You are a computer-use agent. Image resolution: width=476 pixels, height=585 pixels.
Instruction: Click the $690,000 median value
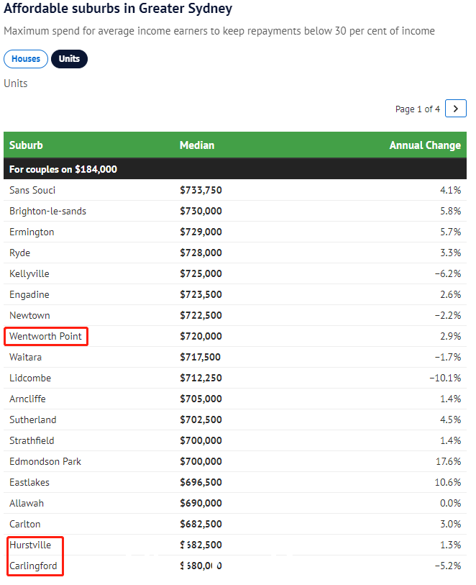[x=201, y=503]
